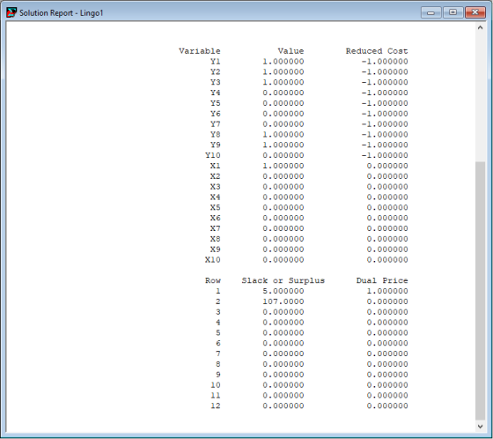The image size is (493, 439).
Task: Select the Y7 variable name
Action: 216,124
